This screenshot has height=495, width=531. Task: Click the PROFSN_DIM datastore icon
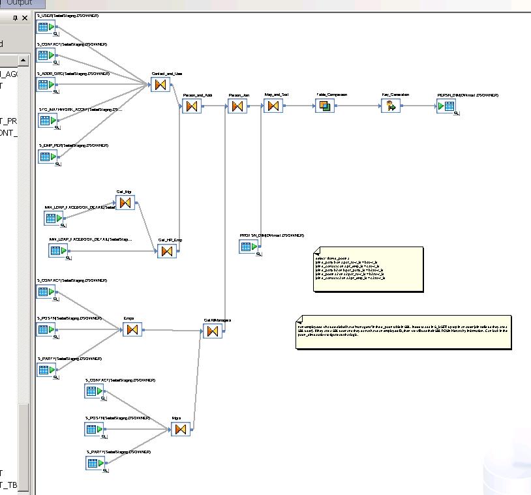pos(247,247)
